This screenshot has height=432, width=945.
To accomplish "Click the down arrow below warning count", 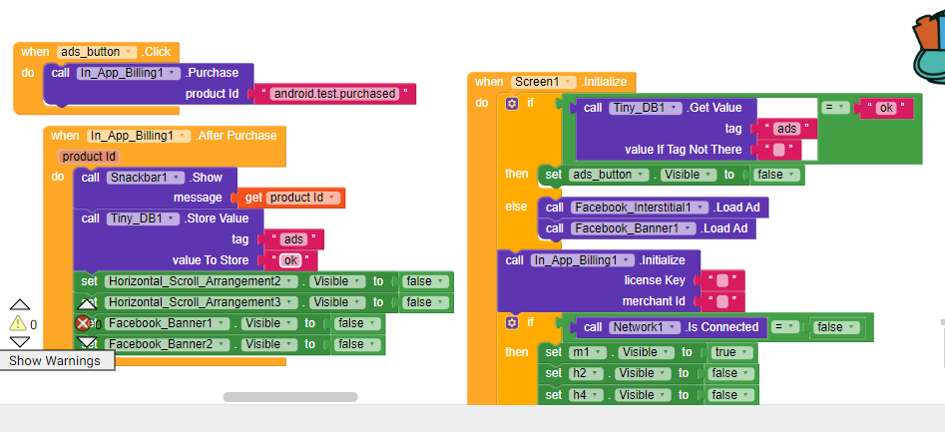I will [20, 341].
